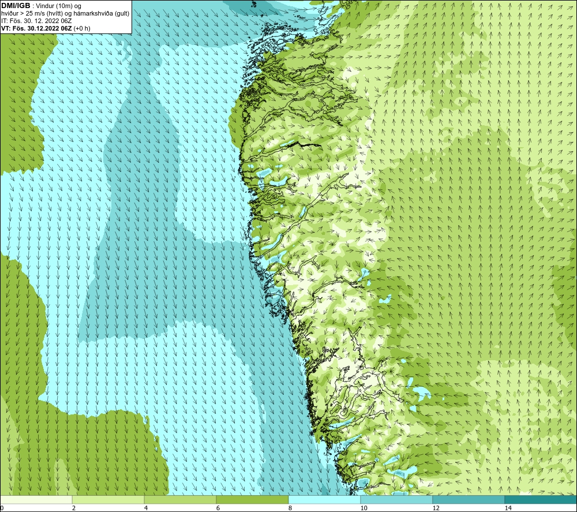Click the '(+0 h)' forecast offset text
577x512 pixels.
82,28
